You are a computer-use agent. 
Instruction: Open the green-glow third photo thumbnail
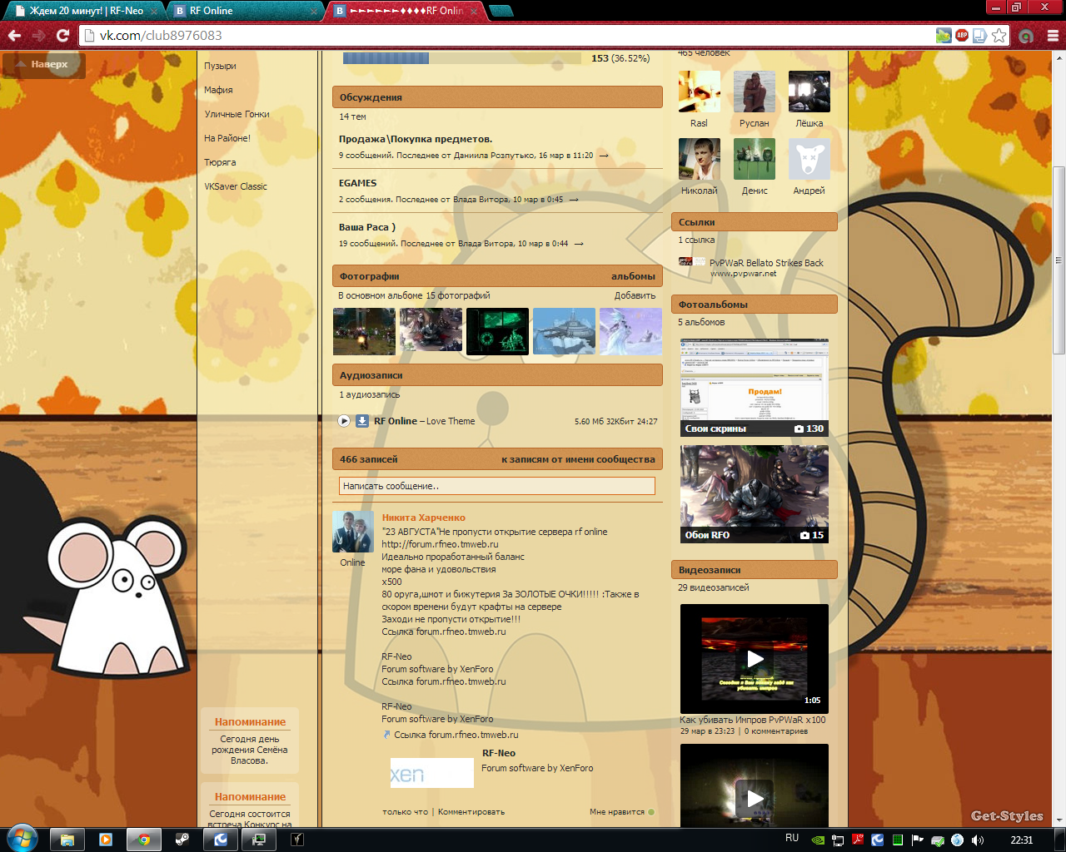click(497, 331)
